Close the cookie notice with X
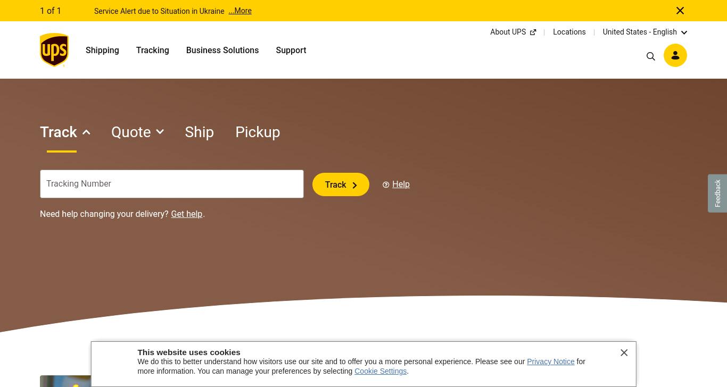 [624, 352]
